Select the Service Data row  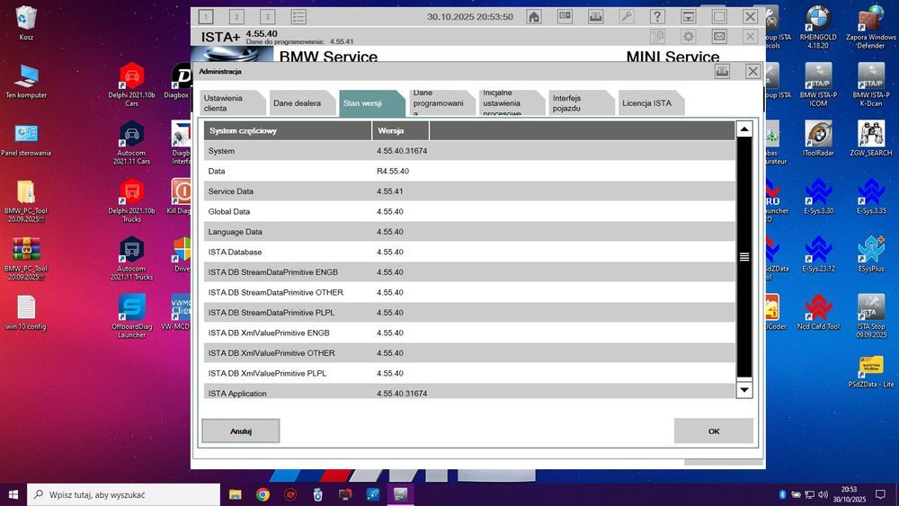[x=469, y=191]
